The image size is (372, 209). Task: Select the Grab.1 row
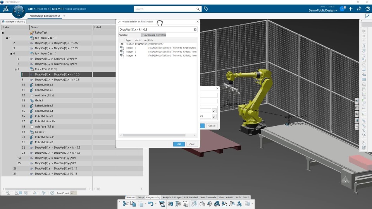tap(59, 101)
